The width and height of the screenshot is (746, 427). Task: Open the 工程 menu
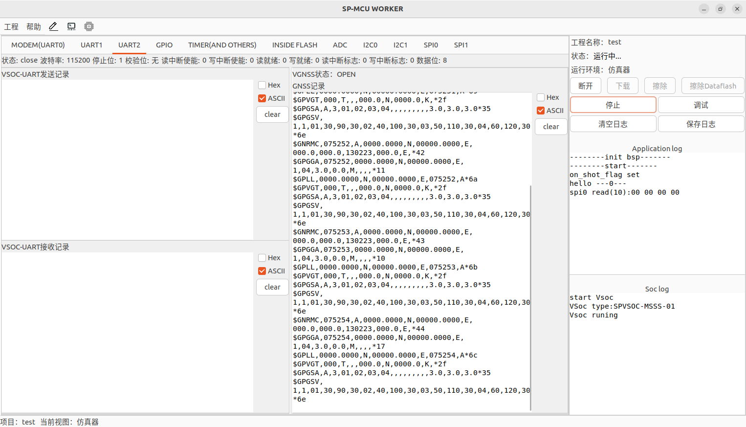(x=11, y=26)
